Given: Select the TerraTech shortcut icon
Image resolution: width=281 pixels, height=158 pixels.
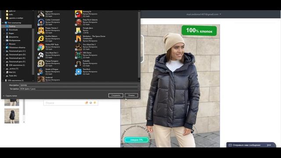Looking at the screenshot, I should tap(79, 72).
